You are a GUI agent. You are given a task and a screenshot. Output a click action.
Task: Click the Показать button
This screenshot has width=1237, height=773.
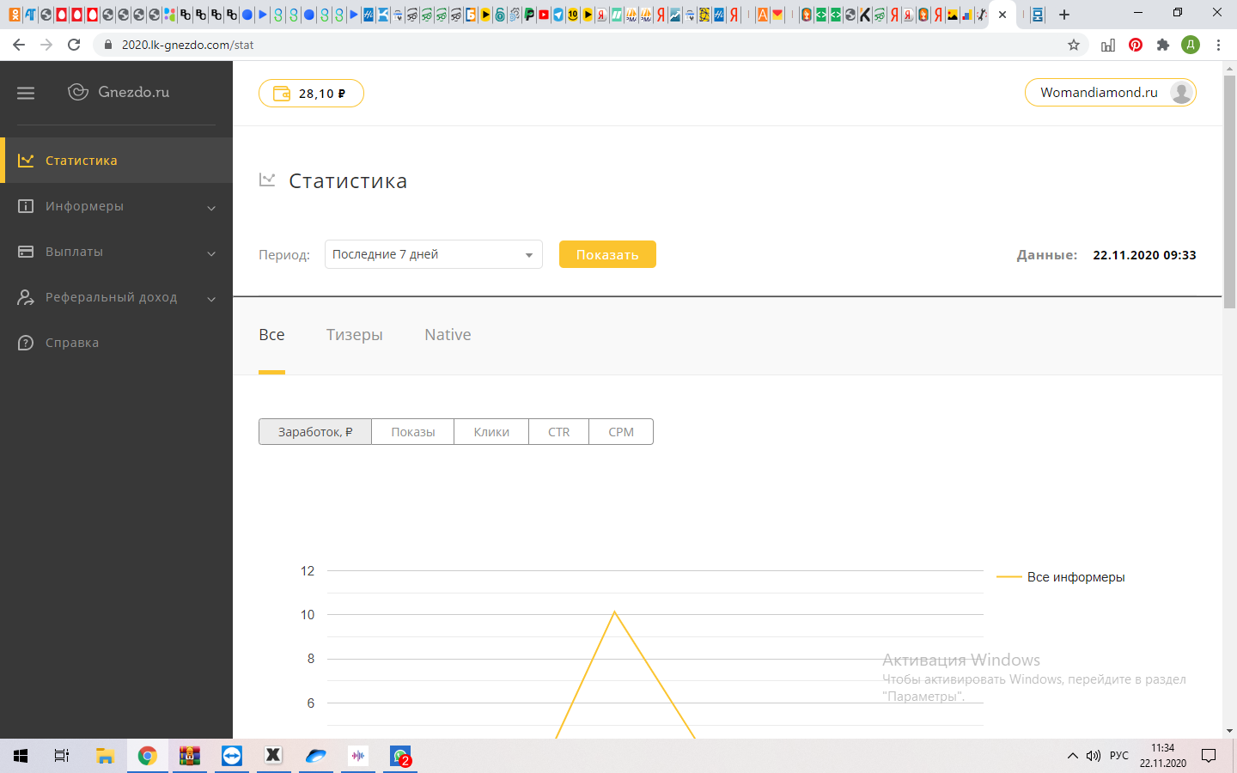pos(607,254)
